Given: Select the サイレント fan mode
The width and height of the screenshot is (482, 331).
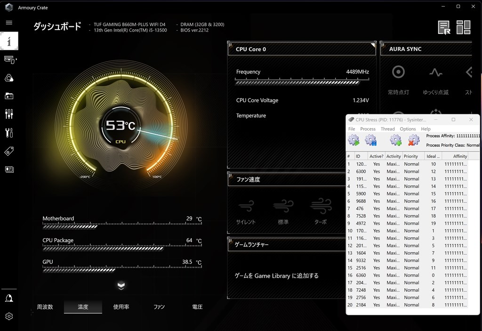Looking at the screenshot, I should click(x=247, y=211).
